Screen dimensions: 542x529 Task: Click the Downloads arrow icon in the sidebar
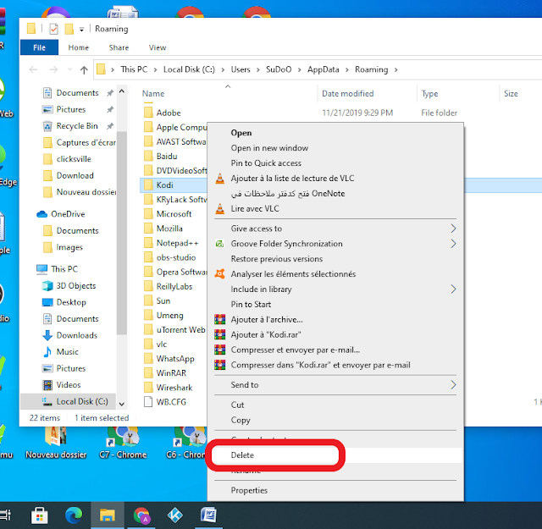point(47,335)
